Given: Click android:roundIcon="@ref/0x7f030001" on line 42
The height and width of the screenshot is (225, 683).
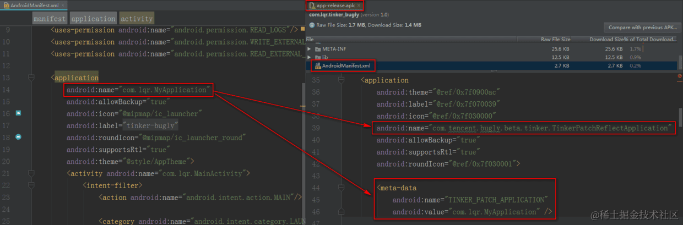Looking at the screenshot, I should click(449, 164).
